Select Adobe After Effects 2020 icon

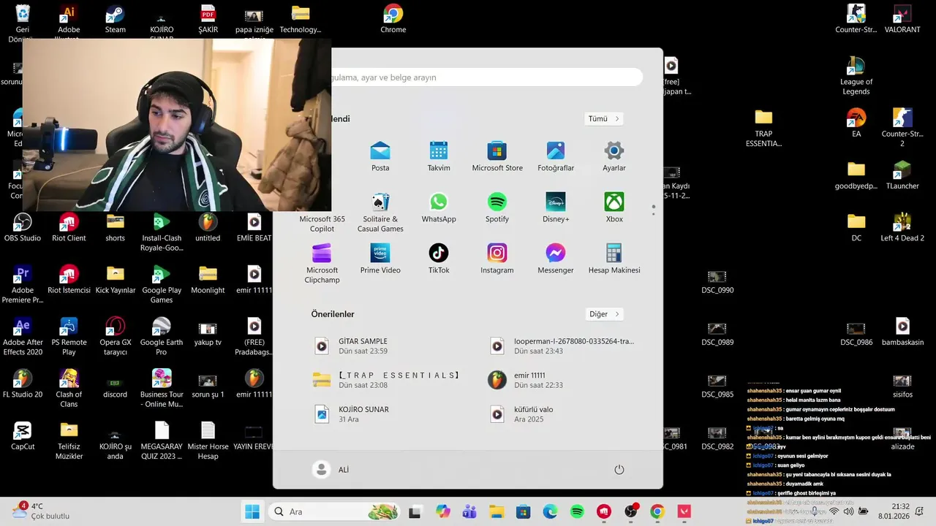(23, 336)
